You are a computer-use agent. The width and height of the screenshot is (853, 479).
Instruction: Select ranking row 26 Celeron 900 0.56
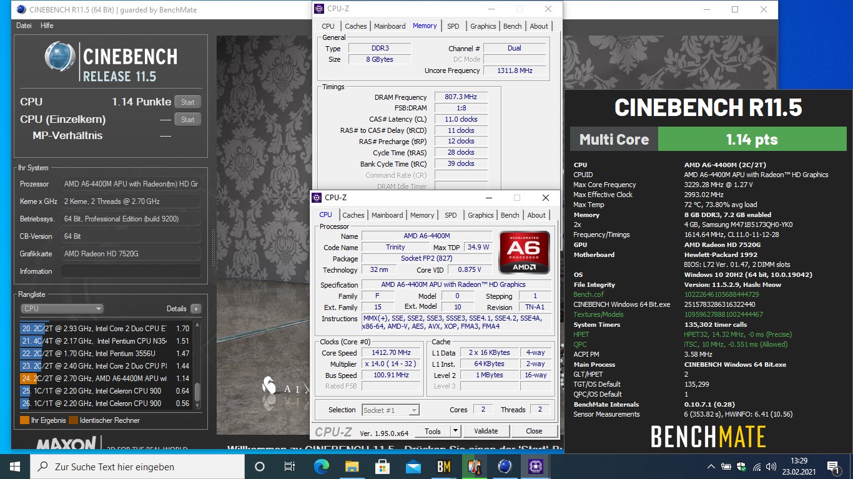[x=106, y=404]
